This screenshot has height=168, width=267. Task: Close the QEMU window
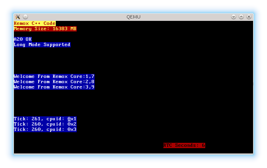click(249, 17)
